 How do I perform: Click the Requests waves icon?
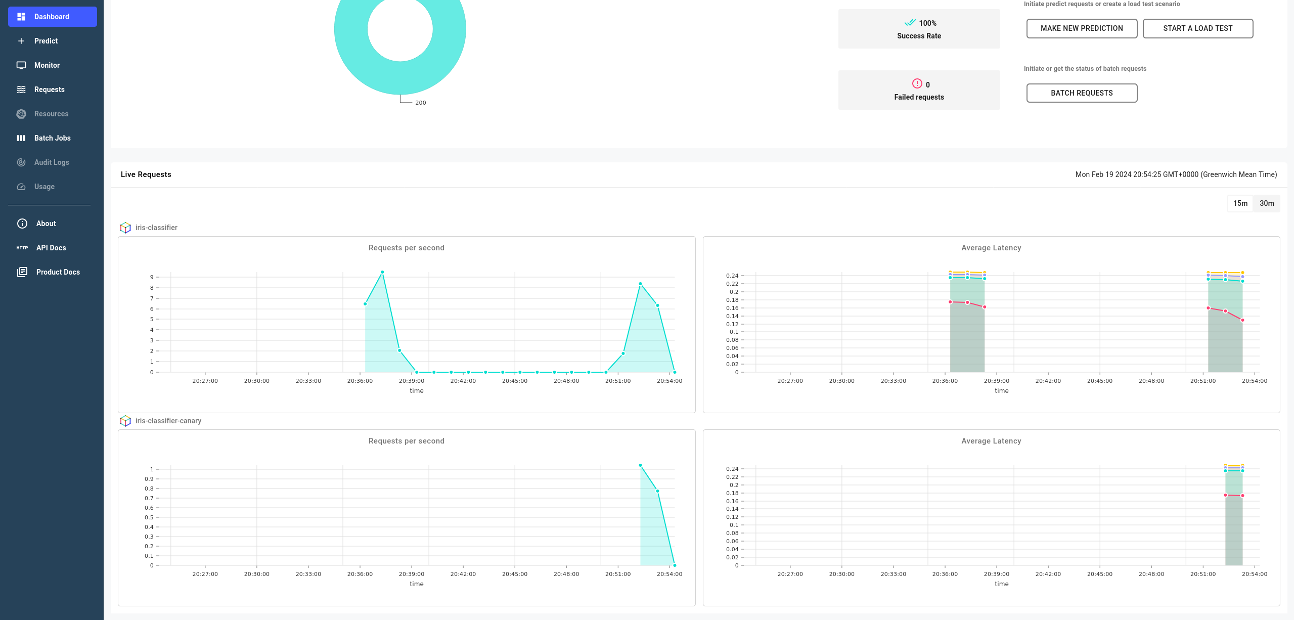[21, 90]
